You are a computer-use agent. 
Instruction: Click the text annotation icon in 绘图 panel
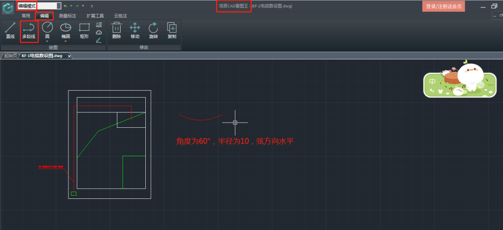[x=99, y=24]
